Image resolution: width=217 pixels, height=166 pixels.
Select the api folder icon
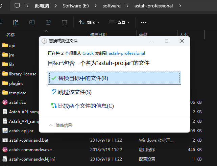[5, 45]
